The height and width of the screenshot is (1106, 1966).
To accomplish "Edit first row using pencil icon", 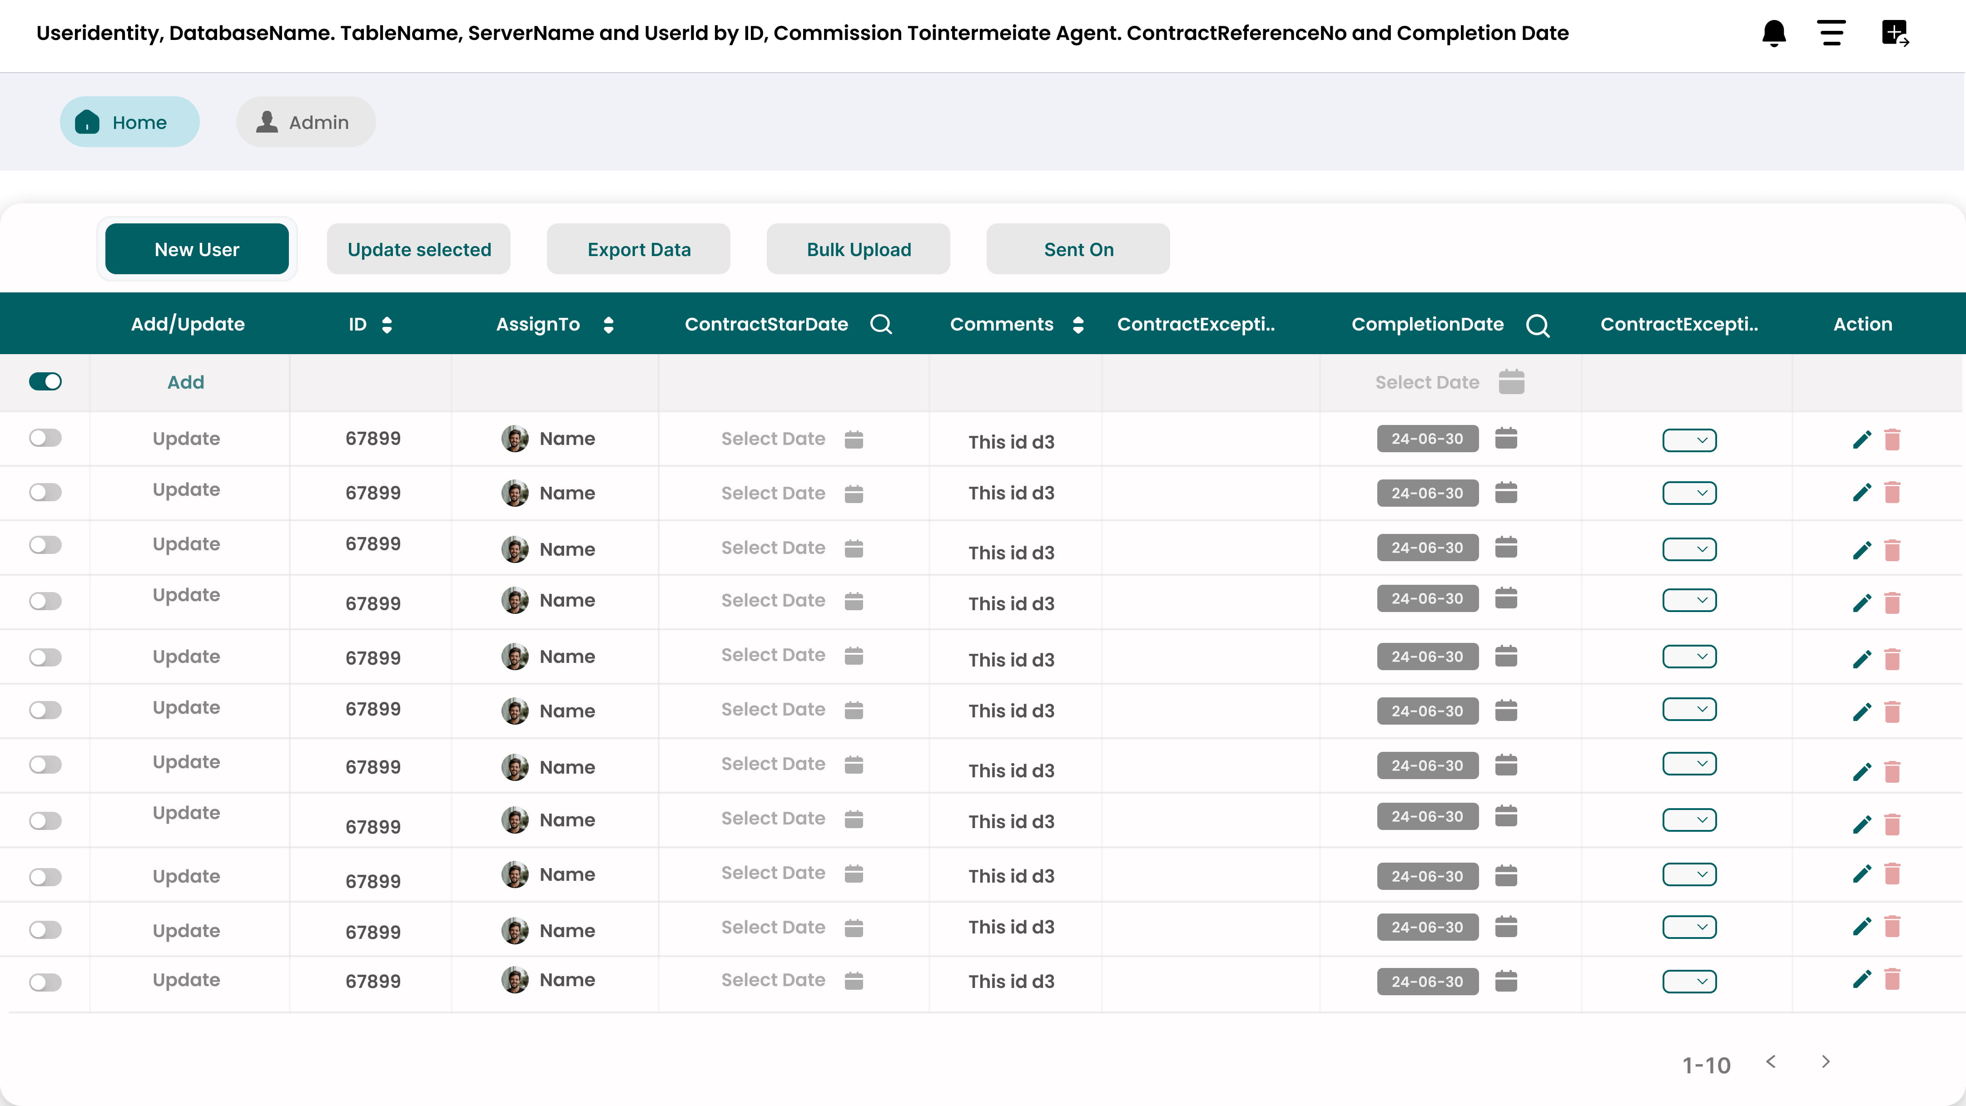I will [x=1862, y=439].
